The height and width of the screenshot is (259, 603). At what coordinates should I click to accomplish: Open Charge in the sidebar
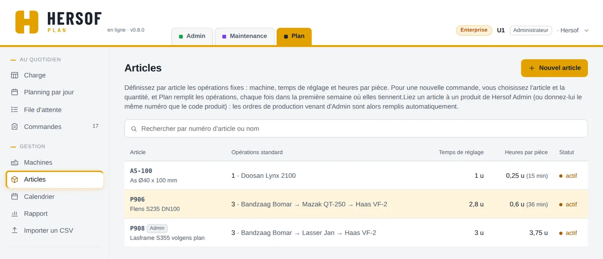pyautogui.click(x=55, y=75)
